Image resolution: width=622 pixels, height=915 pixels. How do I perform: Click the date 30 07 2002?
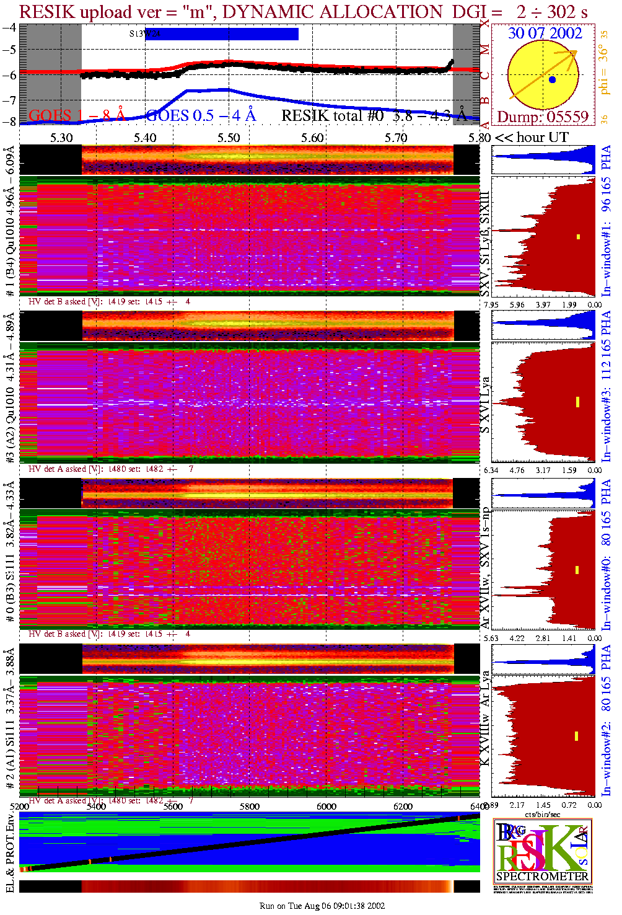tap(545, 33)
